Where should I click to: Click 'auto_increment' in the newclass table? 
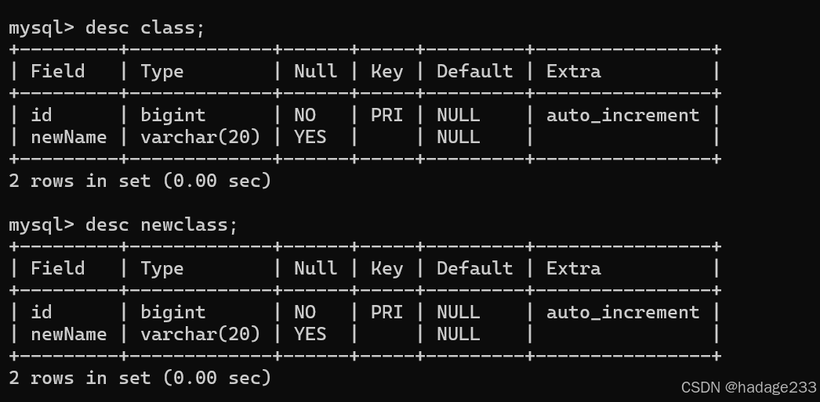tap(623, 312)
